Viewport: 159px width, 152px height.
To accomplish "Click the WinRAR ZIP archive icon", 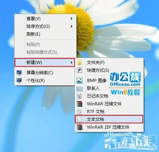I will point(79,127).
